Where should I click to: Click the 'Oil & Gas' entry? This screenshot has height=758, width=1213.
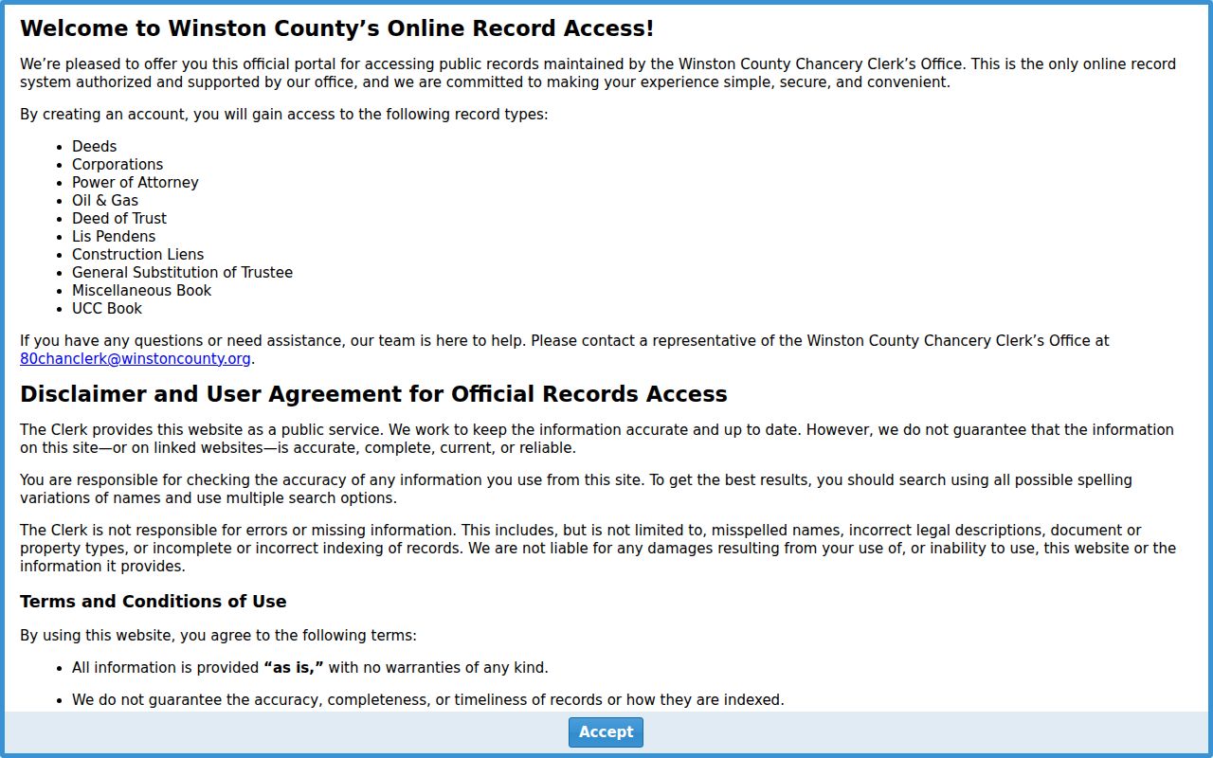point(105,200)
